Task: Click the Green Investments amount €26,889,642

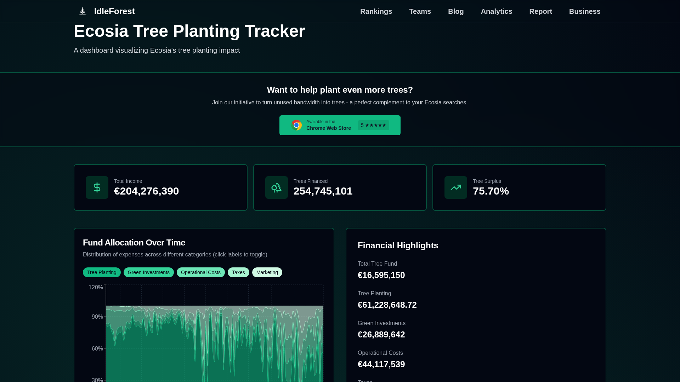Action: point(381,335)
